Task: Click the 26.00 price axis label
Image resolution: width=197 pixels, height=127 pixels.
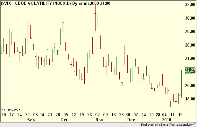Action: point(190,45)
